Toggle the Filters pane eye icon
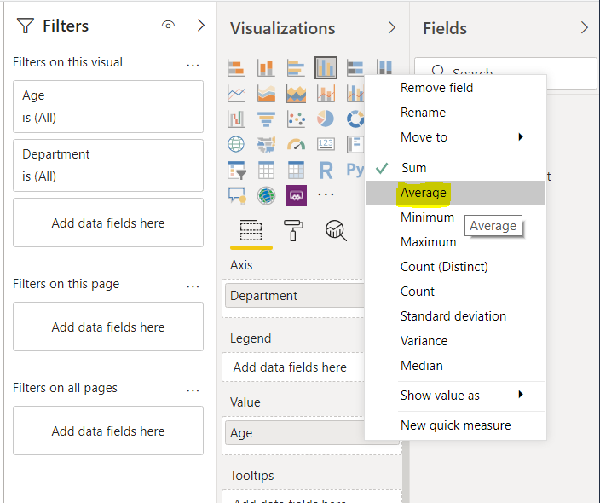 click(168, 26)
